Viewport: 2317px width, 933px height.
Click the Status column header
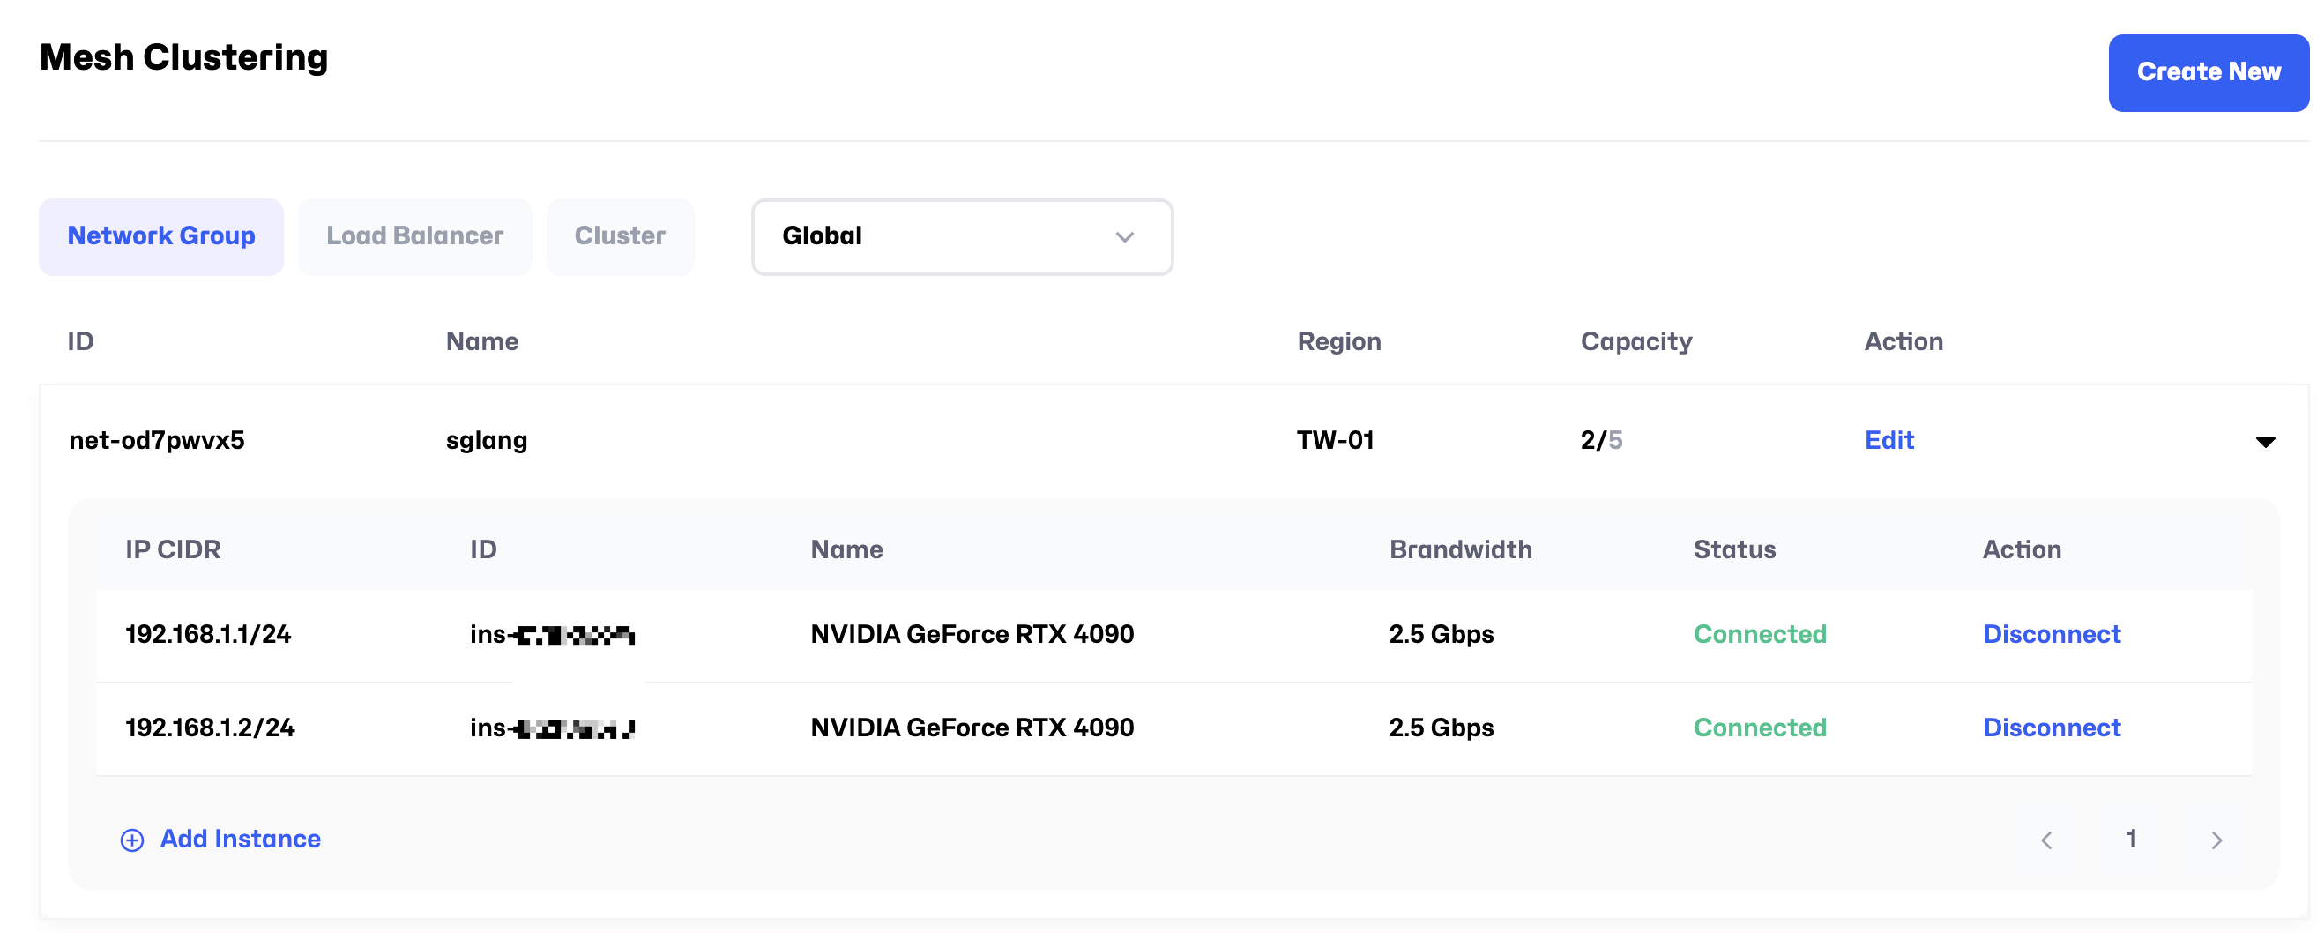pos(1734,549)
